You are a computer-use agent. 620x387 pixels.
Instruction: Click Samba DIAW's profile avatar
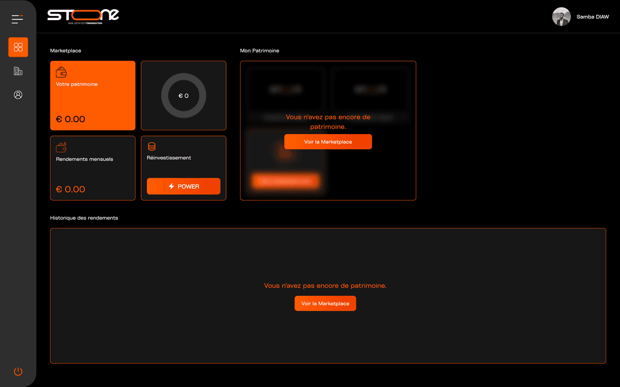561,17
